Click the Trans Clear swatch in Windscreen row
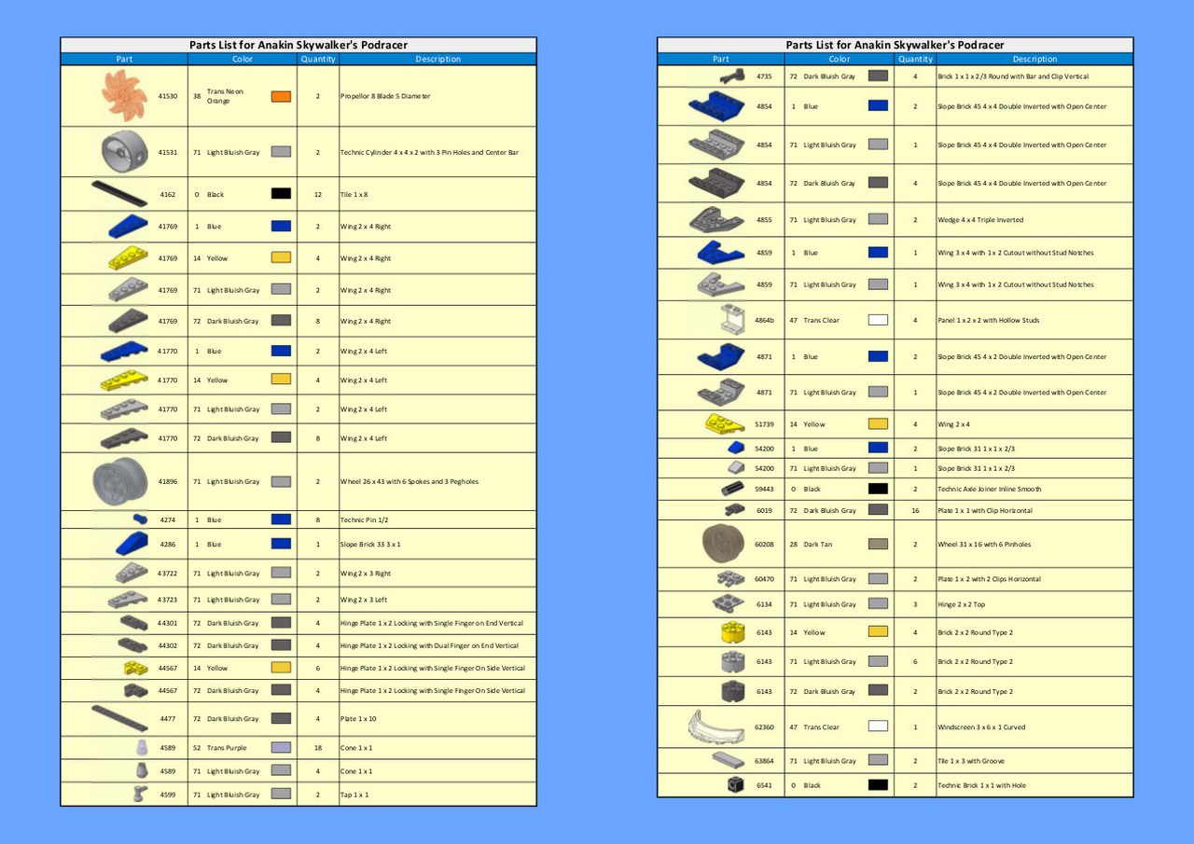Viewport: 1194px width, 844px height. (878, 726)
